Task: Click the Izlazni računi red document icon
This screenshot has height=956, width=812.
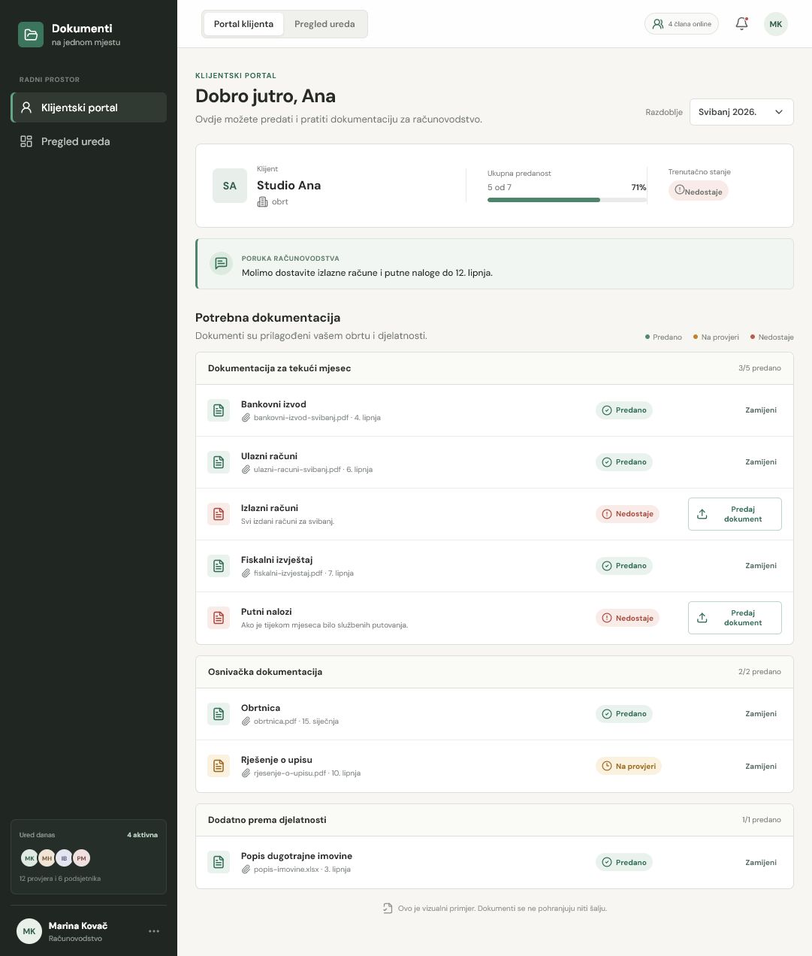Action: (219, 514)
